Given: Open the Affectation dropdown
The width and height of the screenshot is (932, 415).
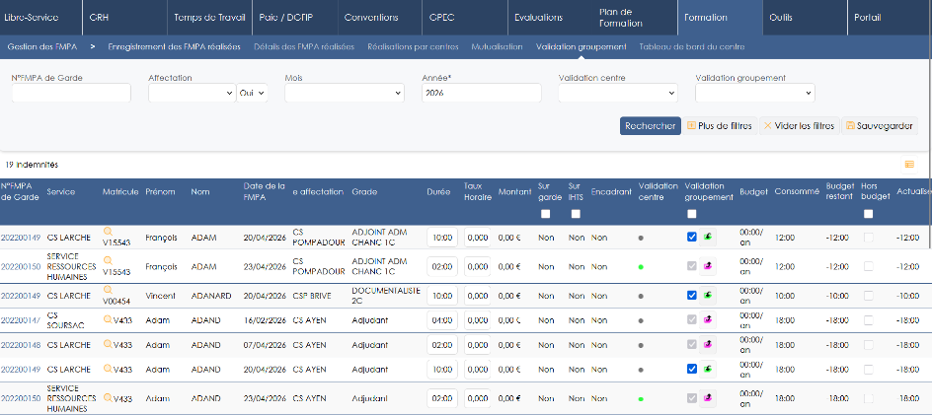Looking at the screenshot, I should (x=192, y=93).
